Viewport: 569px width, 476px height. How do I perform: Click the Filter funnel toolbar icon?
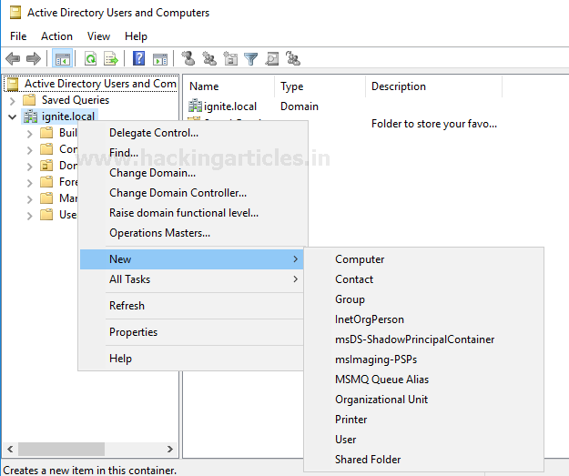[x=251, y=59]
